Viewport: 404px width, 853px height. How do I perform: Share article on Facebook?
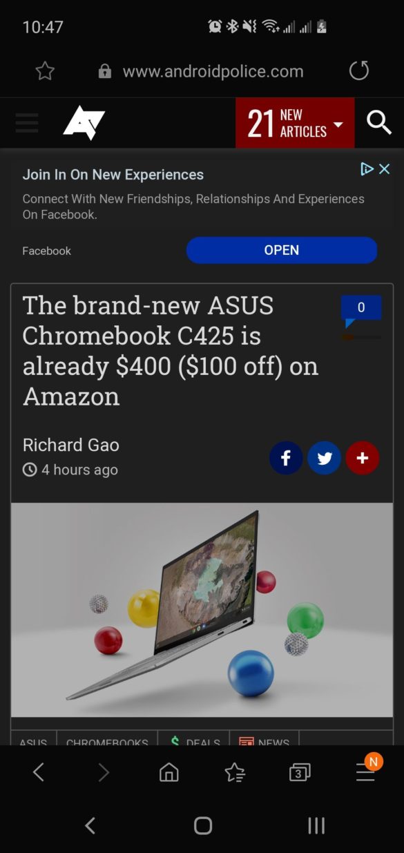coord(286,458)
